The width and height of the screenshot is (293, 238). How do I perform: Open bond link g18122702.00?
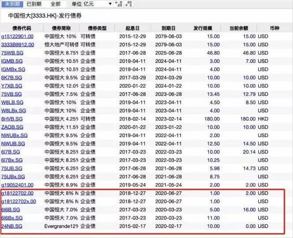coord(17,193)
